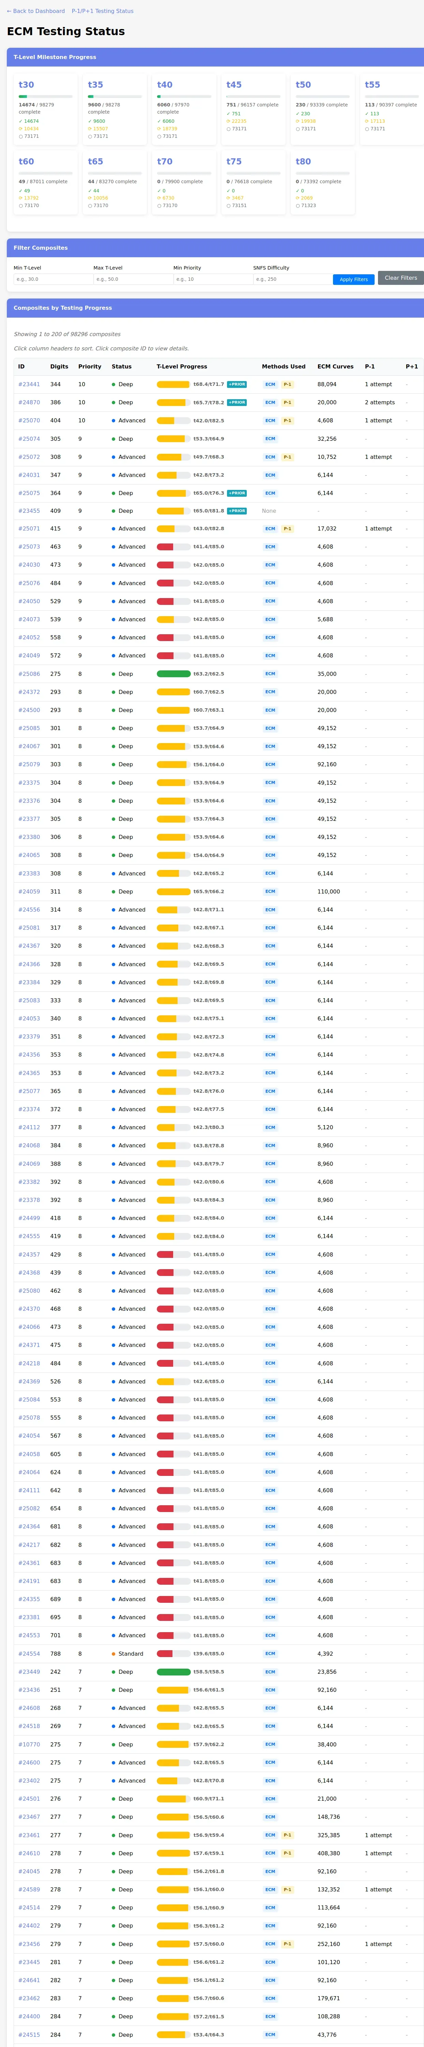Viewport: 424px width, 2047px height.
Task: Open composite #25072
Action: [29, 457]
